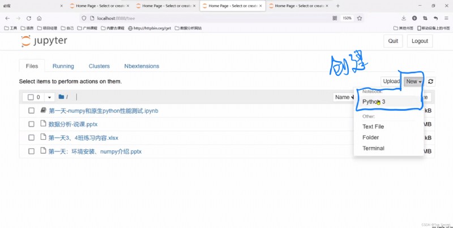Open 第一天3、4班练习内容.xlsx link
453x228 pixels.
click(x=83, y=138)
